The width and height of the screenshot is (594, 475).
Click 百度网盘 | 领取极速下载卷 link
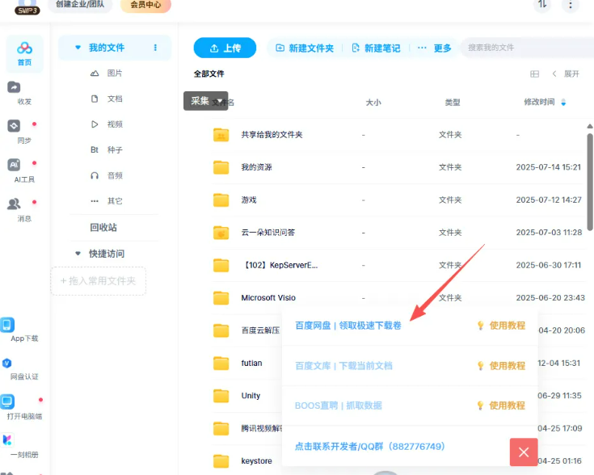tap(348, 326)
